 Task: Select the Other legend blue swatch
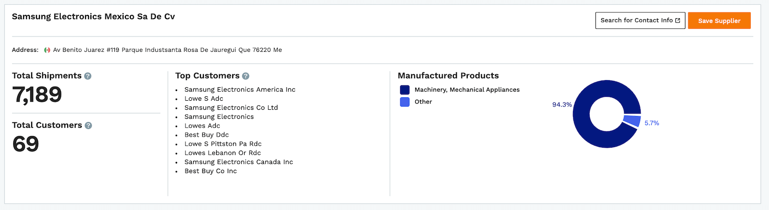[405, 102]
